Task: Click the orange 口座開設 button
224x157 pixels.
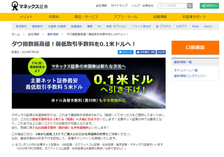Action: (x=195, y=47)
